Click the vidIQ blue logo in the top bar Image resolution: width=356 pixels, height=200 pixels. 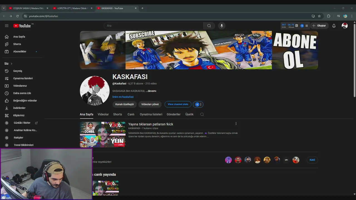point(302,26)
